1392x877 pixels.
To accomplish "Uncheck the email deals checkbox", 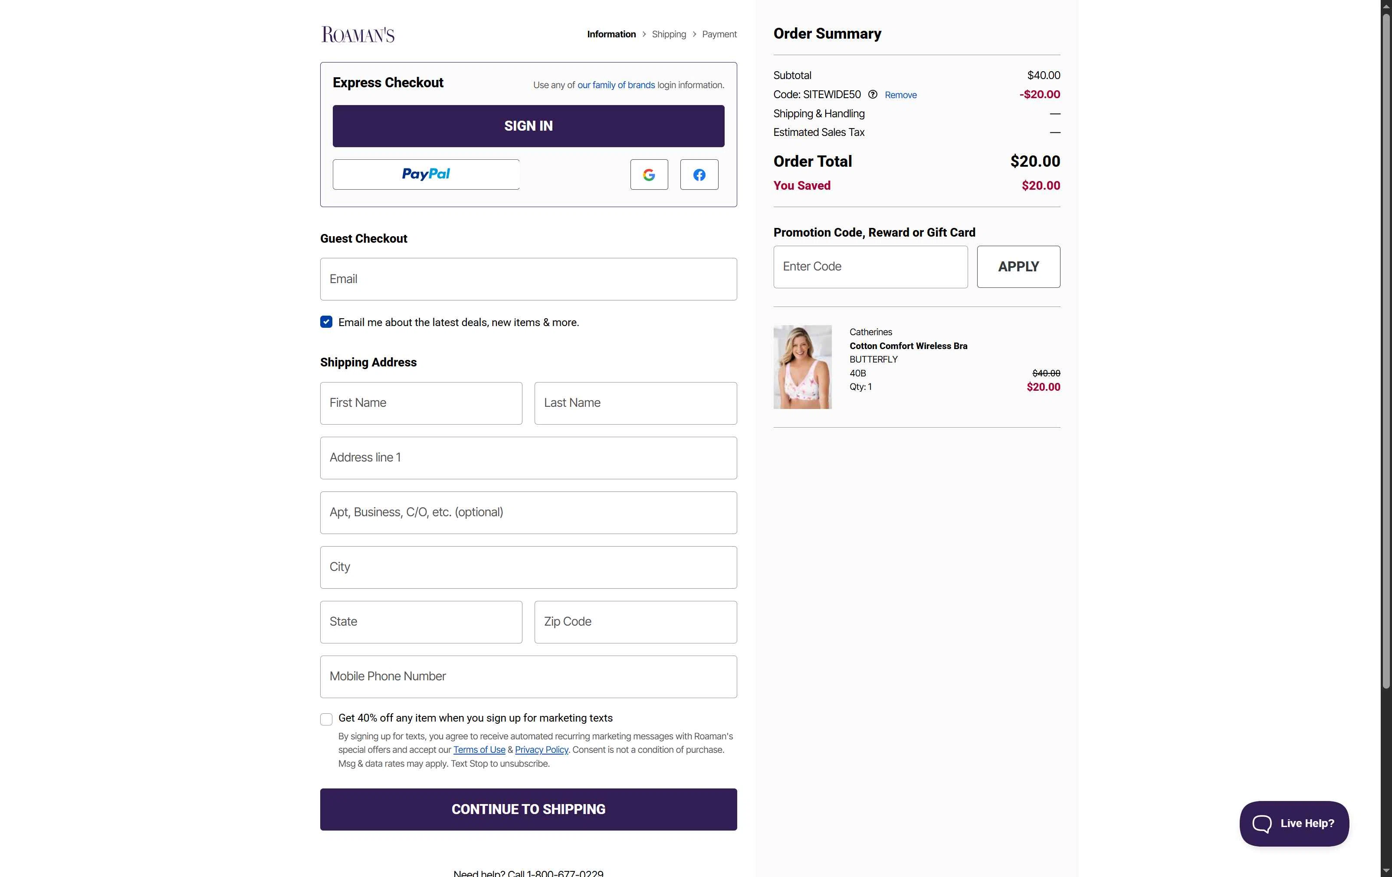I will coord(326,322).
